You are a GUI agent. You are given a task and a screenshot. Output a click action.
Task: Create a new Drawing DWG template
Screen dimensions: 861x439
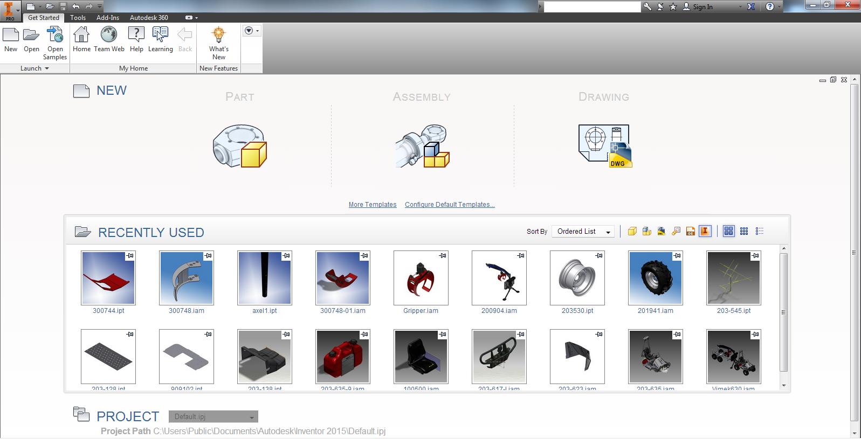coord(605,147)
